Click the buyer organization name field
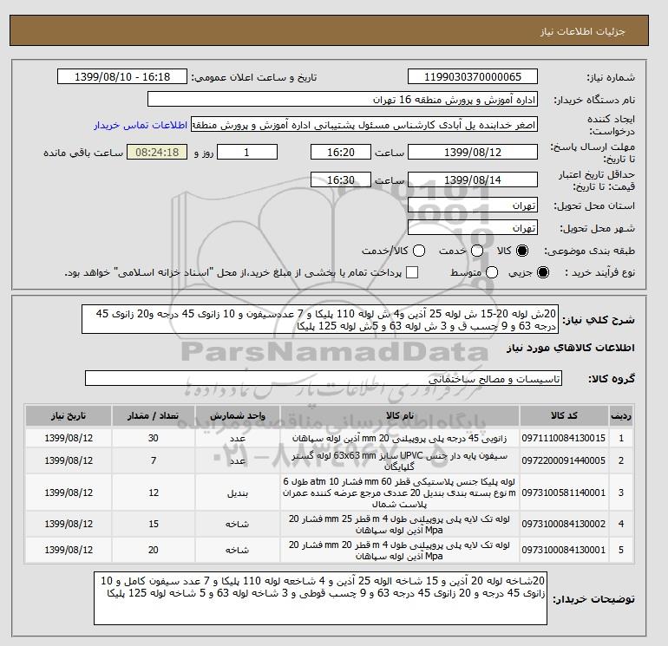Screen dimensions: 668x646 [343, 100]
